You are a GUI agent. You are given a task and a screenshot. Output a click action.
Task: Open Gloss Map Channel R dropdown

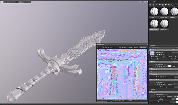point(175,84)
